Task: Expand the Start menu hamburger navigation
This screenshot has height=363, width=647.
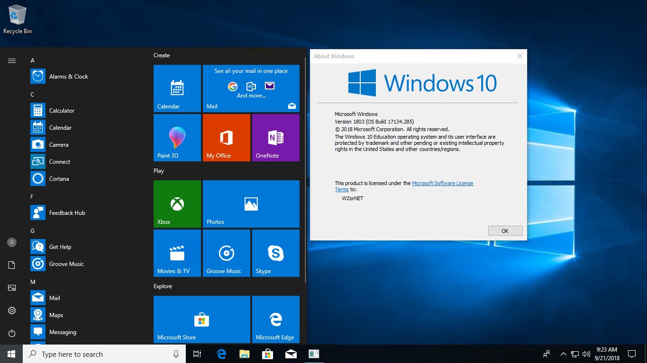Action: pyautogui.click(x=12, y=61)
